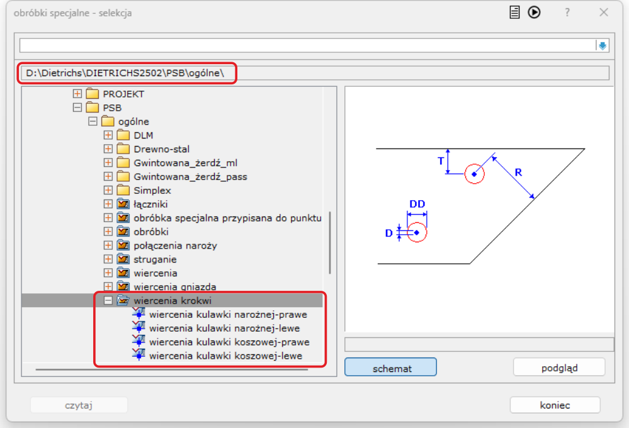The height and width of the screenshot is (428, 629).
Task: Expand the połączenia naroży node
Action: point(108,245)
